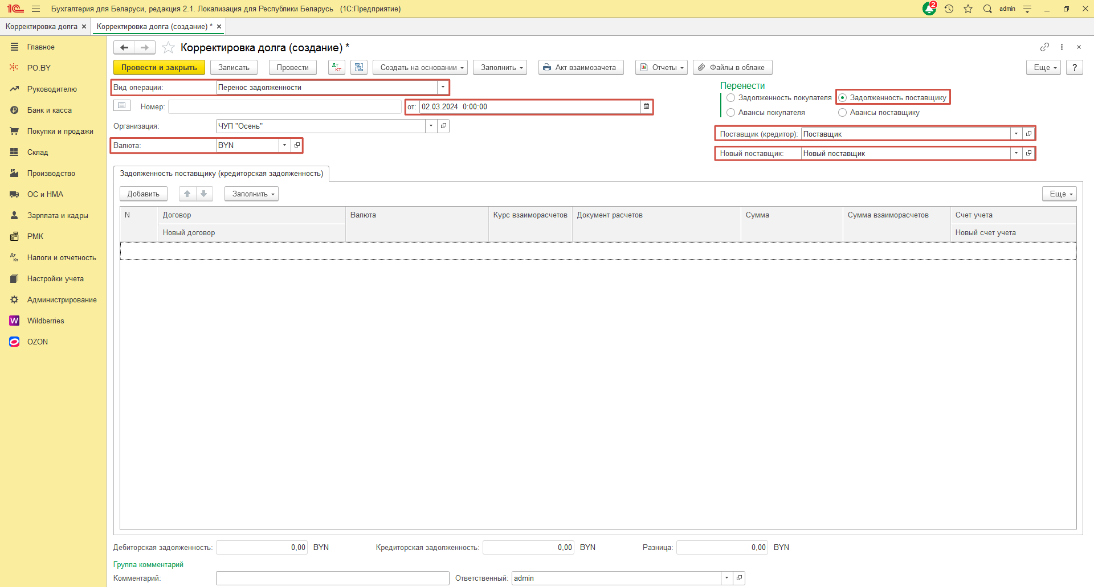Image resolution: width=1094 pixels, height=587 pixels.
Task: Open Главное in sidebar
Action: point(41,47)
